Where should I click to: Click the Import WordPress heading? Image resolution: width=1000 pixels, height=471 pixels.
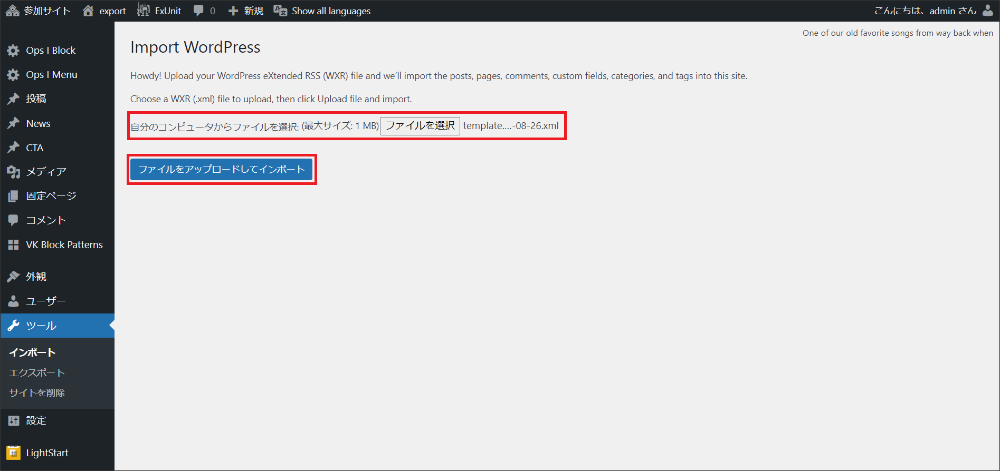pyautogui.click(x=195, y=47)
